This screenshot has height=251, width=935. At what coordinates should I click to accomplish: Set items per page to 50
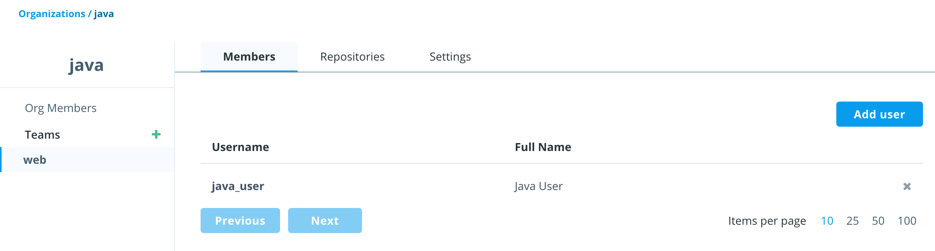click(878, 221)
